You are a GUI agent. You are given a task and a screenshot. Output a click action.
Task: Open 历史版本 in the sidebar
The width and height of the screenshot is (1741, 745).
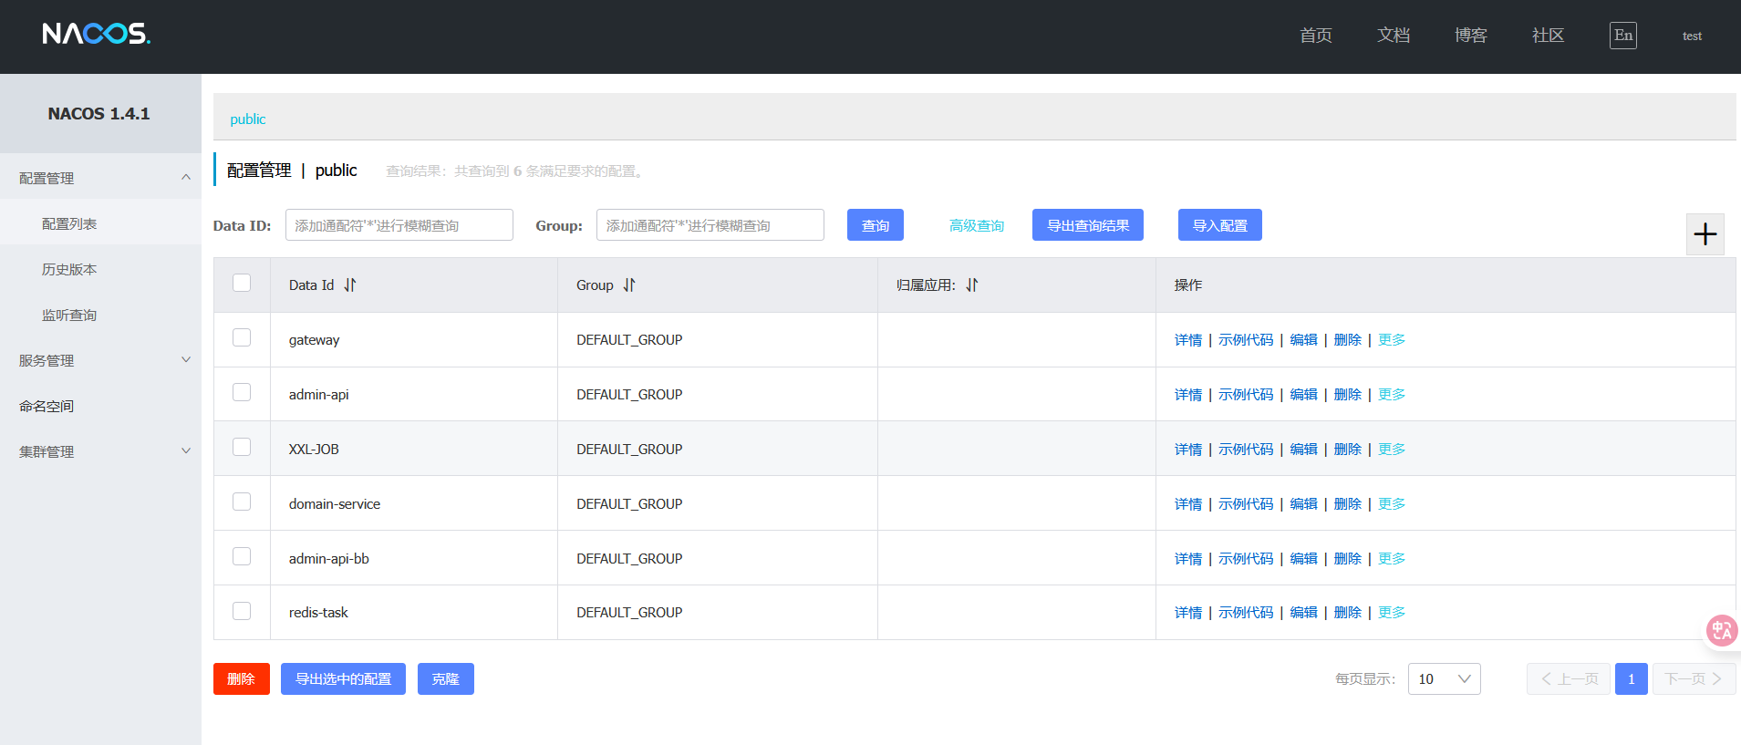69,269
